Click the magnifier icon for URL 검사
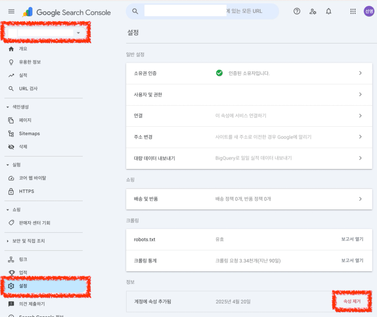Screen dimensions: 377x317 pyautogui.click(x=11, y=89)
